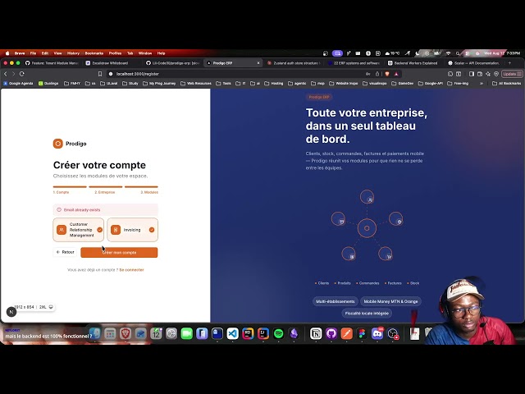The image size is (525, 394).
Task: Expand the FMHY bookmark folder
Action: coord(72,84)
